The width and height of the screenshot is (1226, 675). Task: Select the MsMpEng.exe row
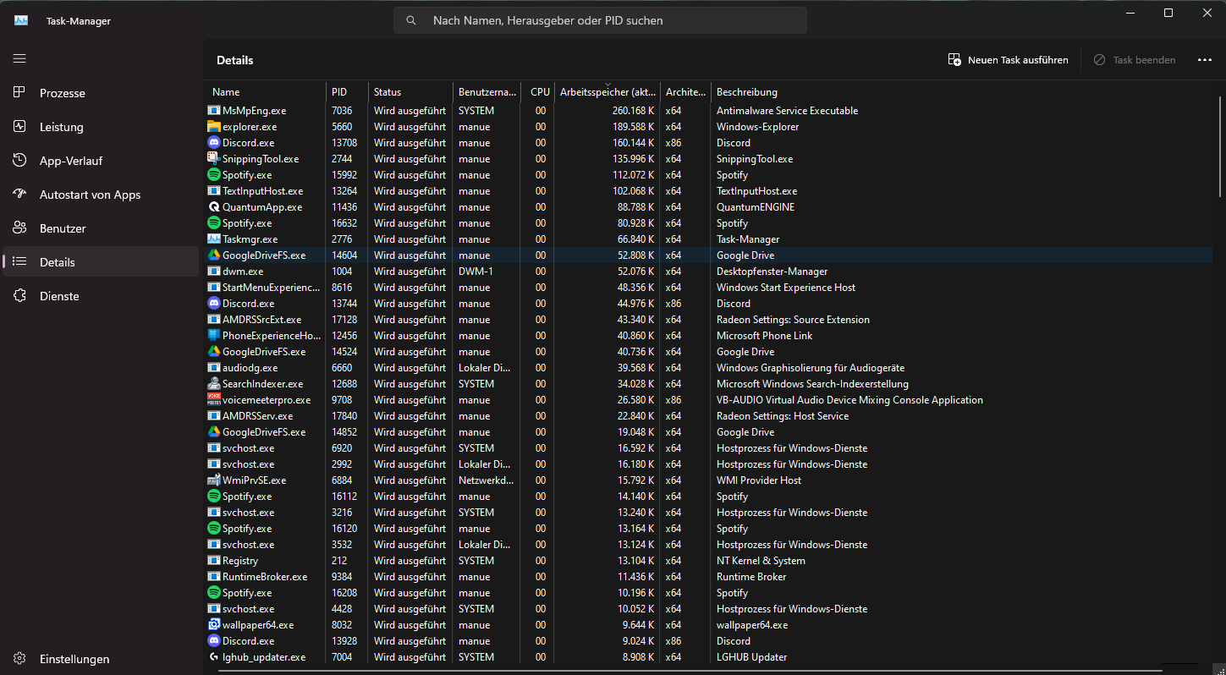(x=709, y=111)
